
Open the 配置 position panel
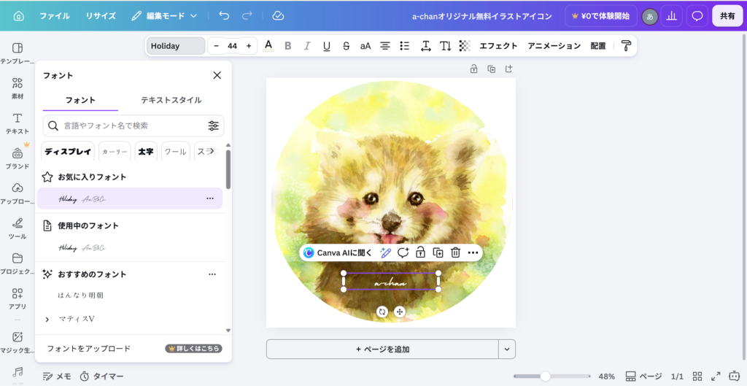click(x=598, y=46)
